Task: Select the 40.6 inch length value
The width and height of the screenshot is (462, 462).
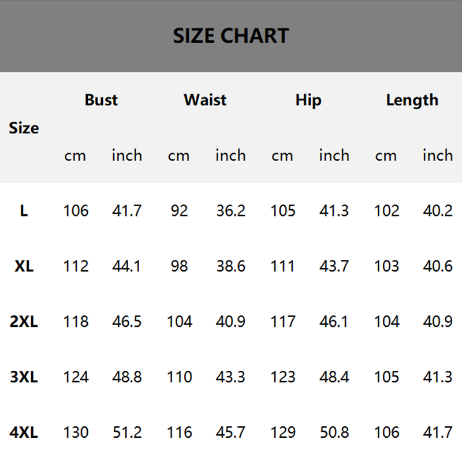Action: pos(437,266)
